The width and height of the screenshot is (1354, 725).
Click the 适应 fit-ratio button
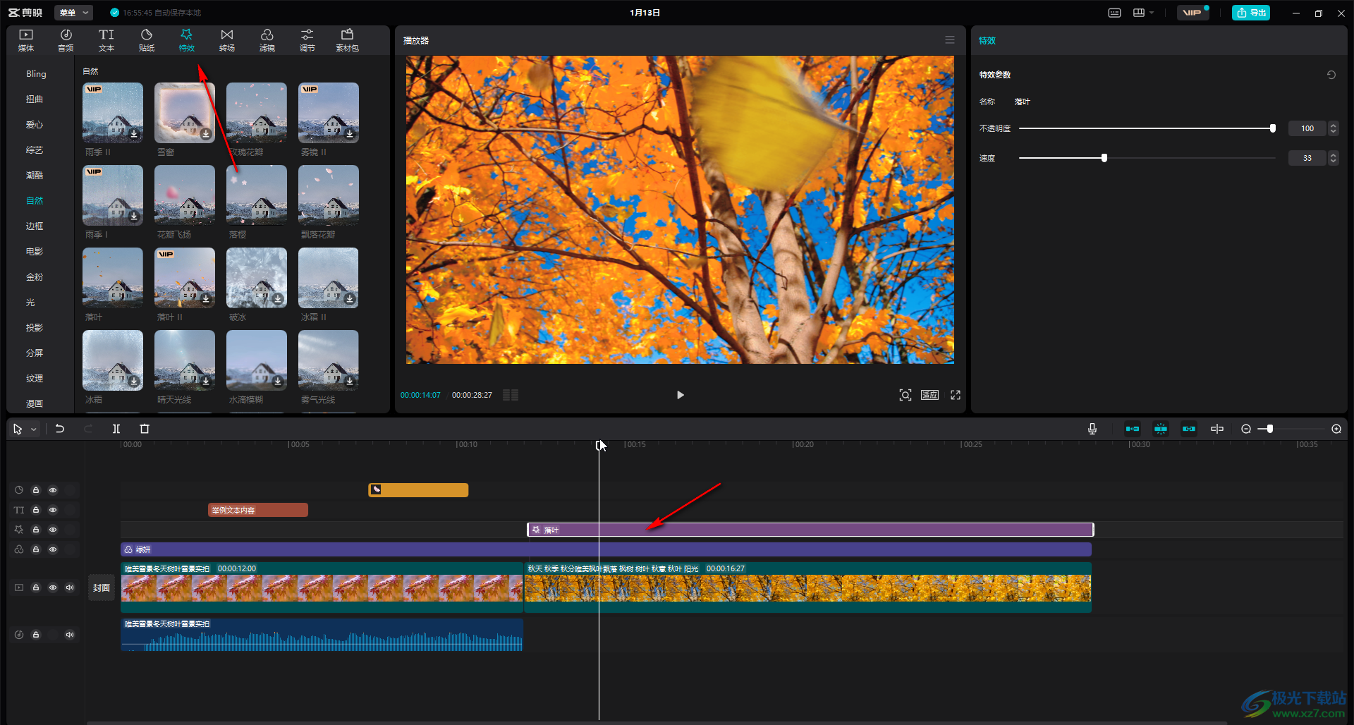pos(929,395)
